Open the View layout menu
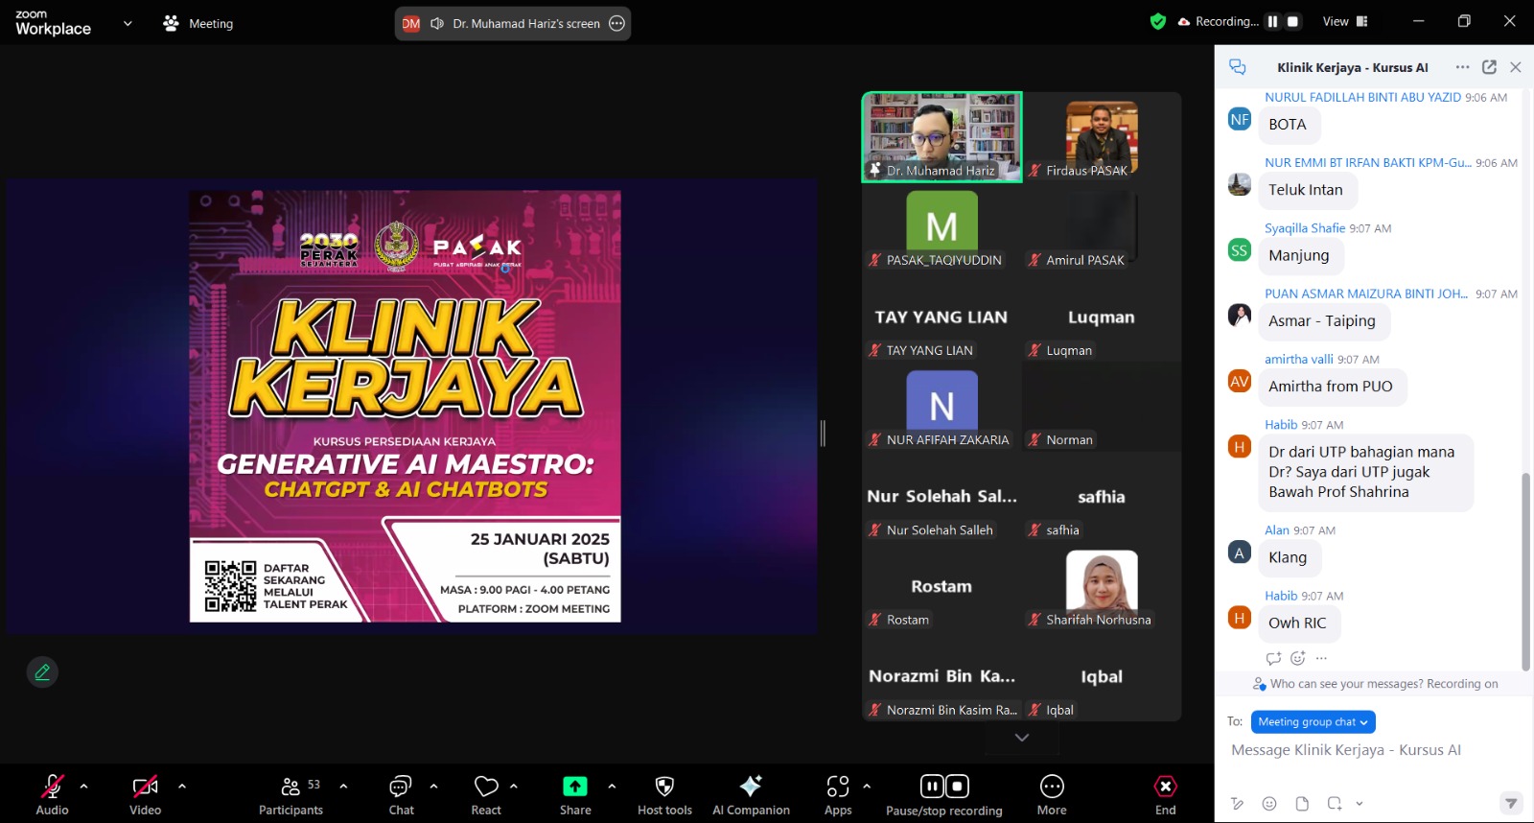The height and width of the screenshot is (823, 1534). coord(1345,21)
